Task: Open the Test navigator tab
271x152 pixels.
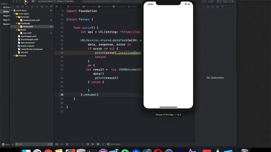Action: pyautogui.click(x=37, y=7)
